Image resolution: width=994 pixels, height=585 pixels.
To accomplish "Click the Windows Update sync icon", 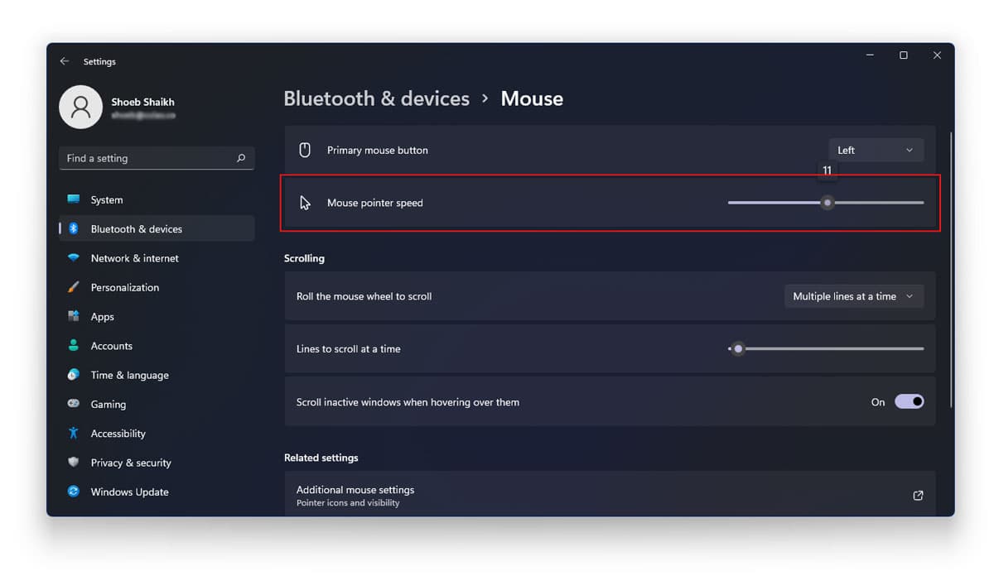I will point(74,491).
